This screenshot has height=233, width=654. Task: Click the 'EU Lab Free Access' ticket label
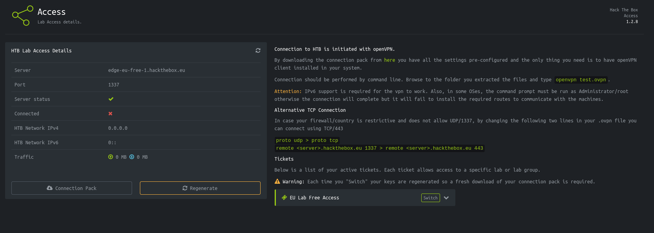click(314, 198)
